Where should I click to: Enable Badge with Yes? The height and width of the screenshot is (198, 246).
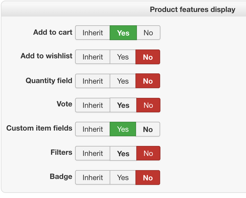(x=123, y=178)
